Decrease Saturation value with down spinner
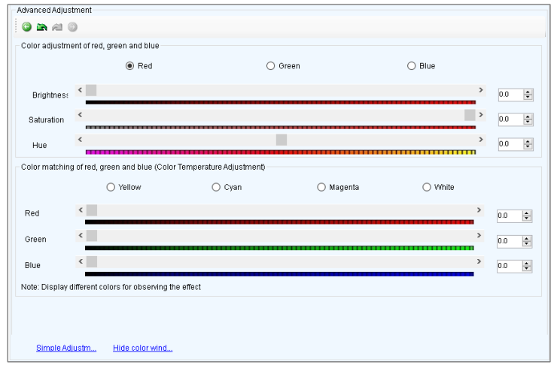Image resolution: width=554 pixels, height=365 pixels. point(528,122)
